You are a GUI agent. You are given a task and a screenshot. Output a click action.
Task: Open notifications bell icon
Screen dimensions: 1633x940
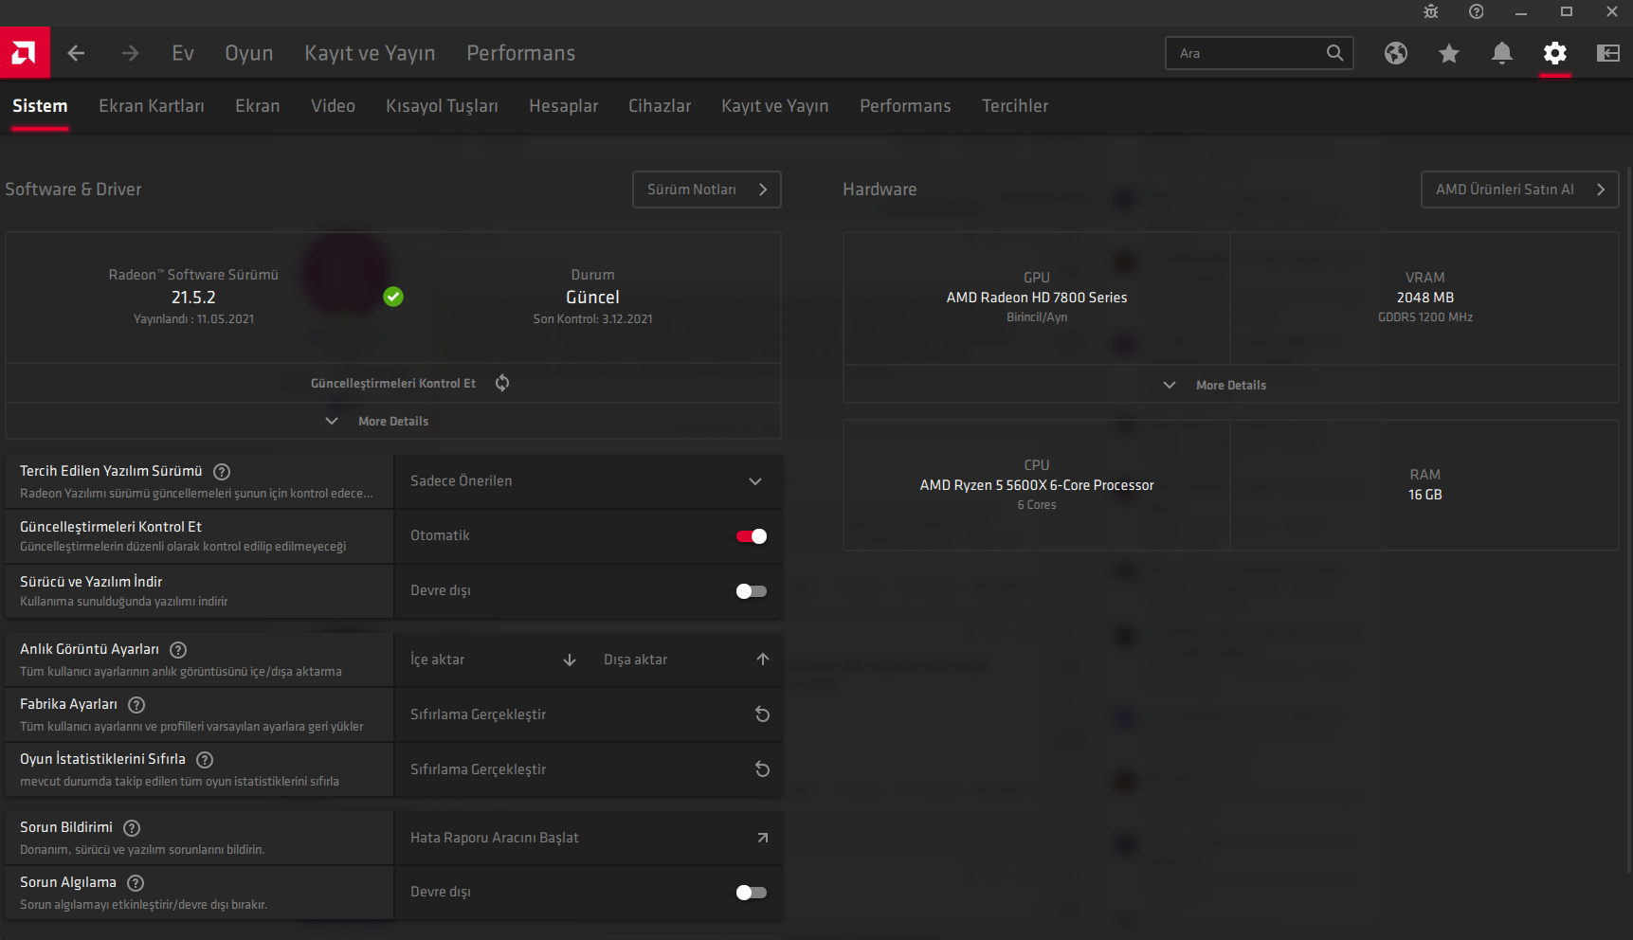coord(1501,53)
